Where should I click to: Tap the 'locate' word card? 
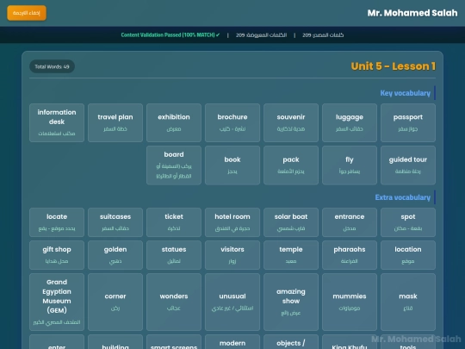(57, 222)
